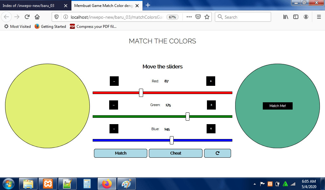Screen dimensions: 325x190
Task: Click the Blue value 145
Action: pos(167,129)
